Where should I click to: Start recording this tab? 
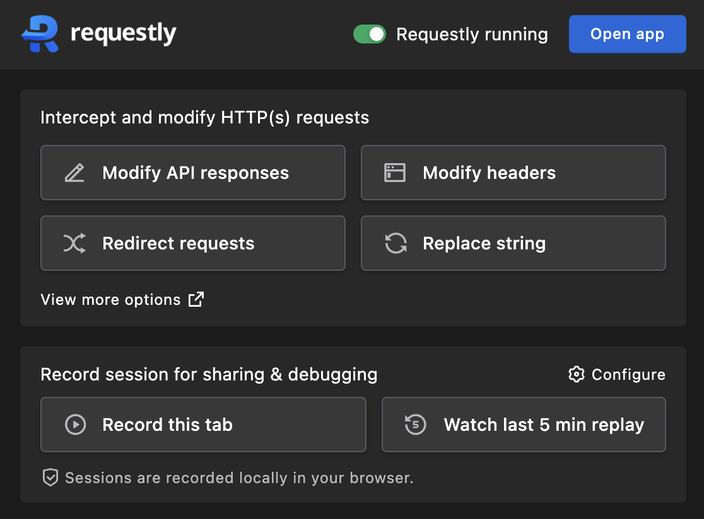click(203, 425)
